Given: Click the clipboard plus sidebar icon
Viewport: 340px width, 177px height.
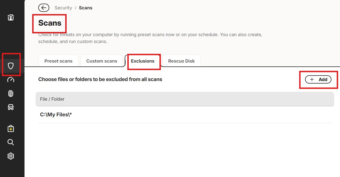Looking at the screenshot, I should (11, 128).
